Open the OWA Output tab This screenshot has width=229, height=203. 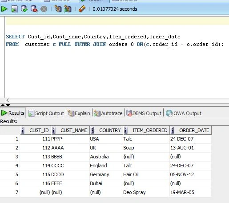tap(184, 113)
